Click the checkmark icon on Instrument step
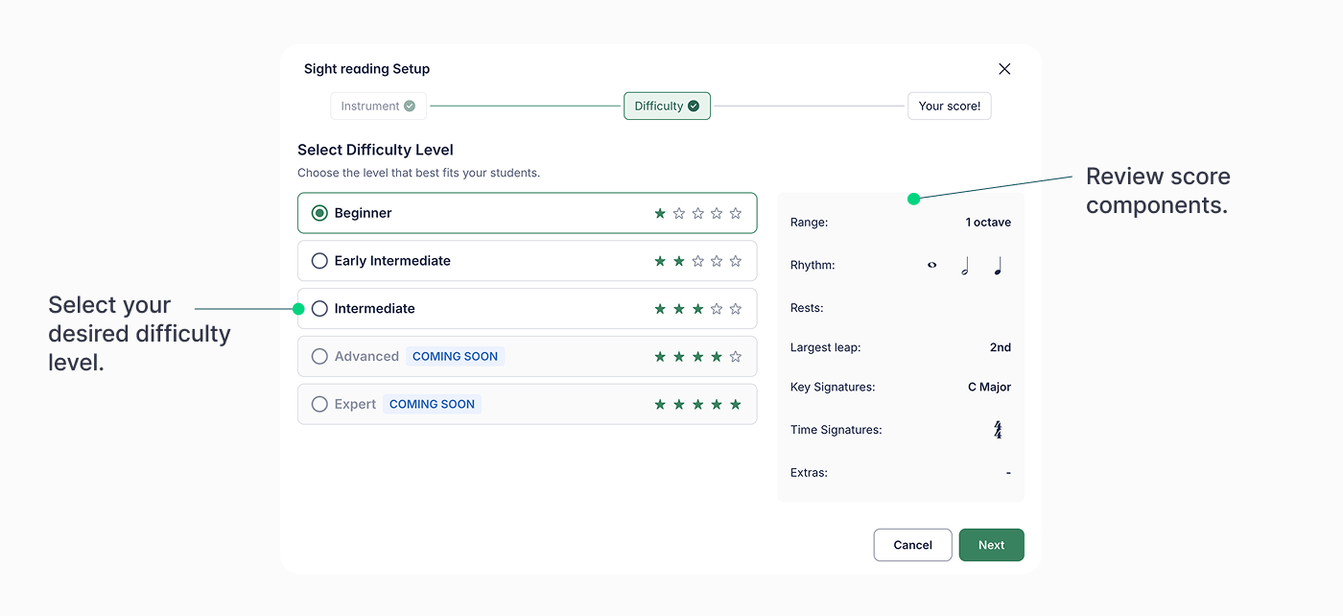This screenshot has width=1343, height=616. pyautogui.click(x=410, y=107)
